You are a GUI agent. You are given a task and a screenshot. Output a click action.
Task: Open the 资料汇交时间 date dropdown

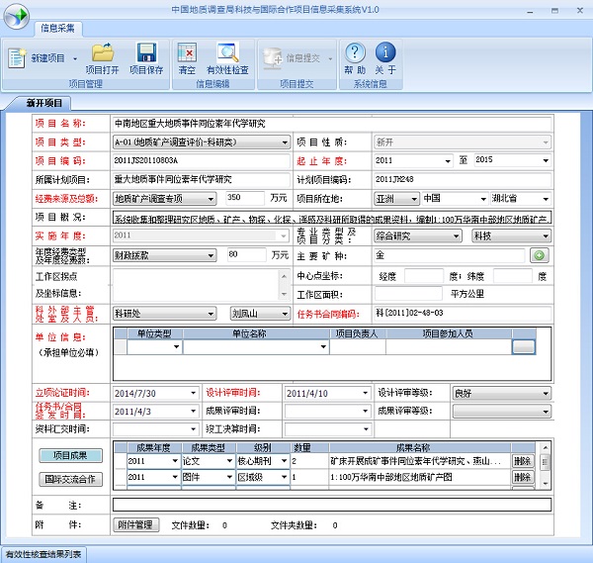tap(194, 429)
